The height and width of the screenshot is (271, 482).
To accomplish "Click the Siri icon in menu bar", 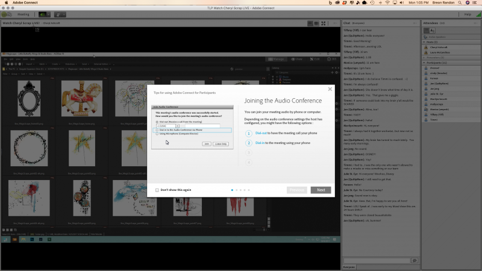I will point(468,2).
